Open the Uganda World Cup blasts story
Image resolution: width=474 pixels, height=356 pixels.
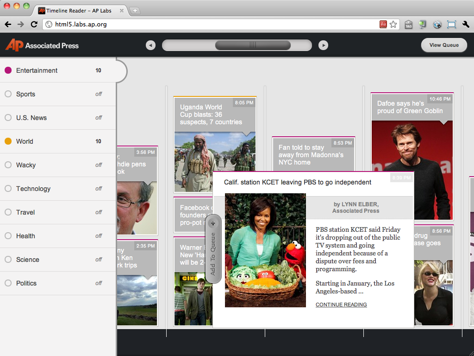215,145
